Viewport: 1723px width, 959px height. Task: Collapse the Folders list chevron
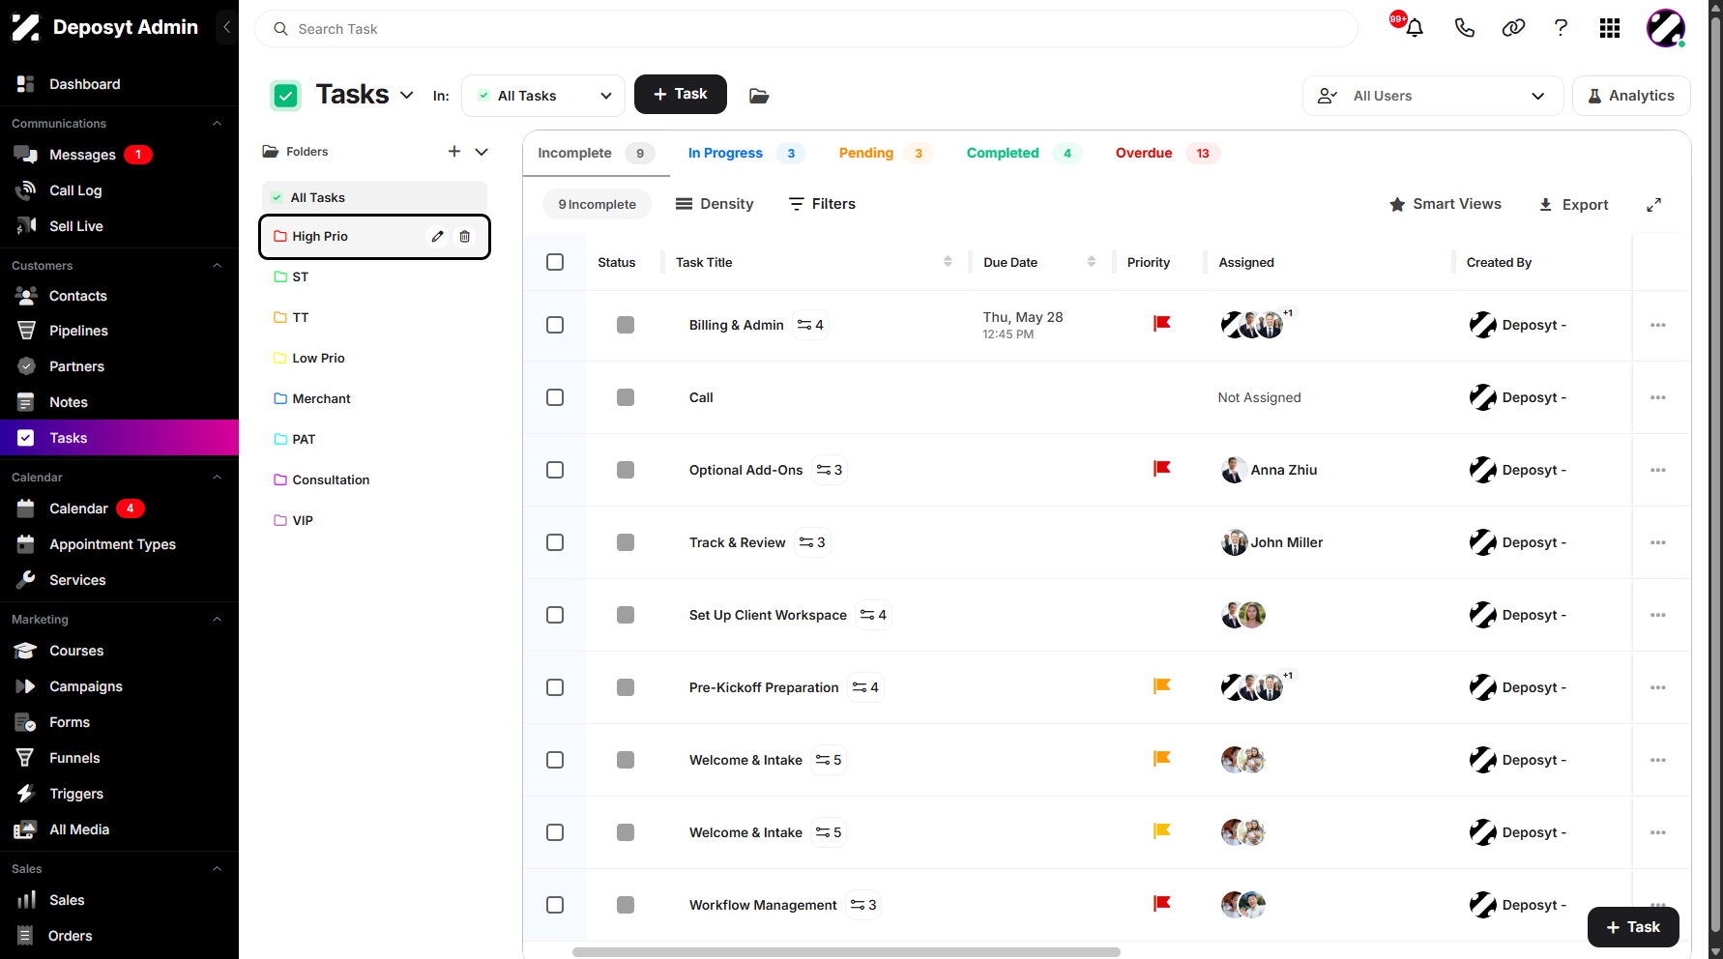point(482,152)
